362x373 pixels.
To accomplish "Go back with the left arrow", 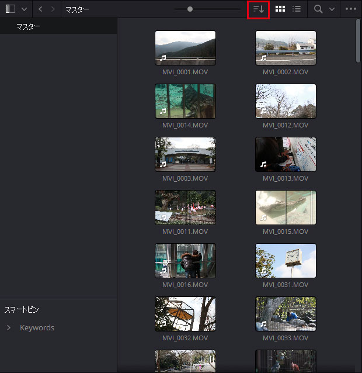I will 40,9.
